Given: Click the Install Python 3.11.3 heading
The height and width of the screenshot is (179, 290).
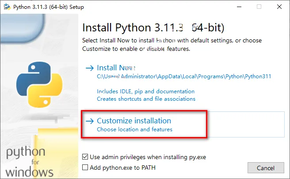Looking at the screenshot, I should click(153, 28).
